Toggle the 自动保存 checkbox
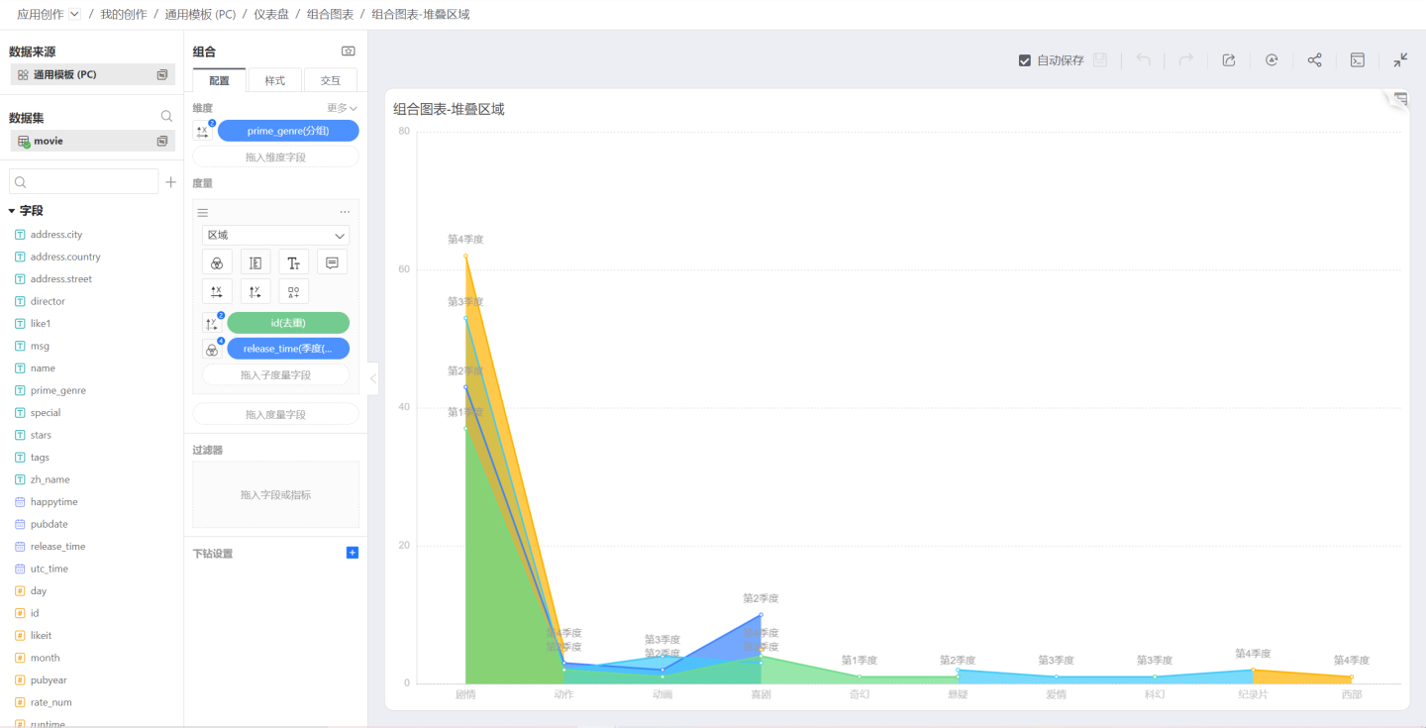 1025,60
